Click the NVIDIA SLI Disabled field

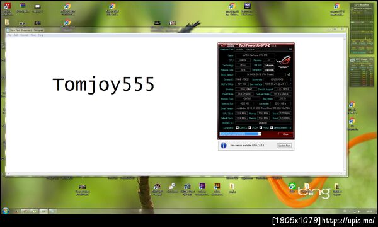coord(263,123)
